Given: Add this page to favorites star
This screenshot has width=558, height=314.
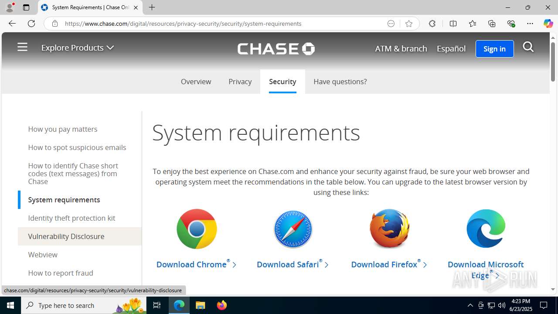Looking at the screenshot, I should click(x=408, y=24).
